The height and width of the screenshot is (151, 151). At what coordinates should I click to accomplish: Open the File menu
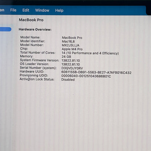(x=13, y=10)
